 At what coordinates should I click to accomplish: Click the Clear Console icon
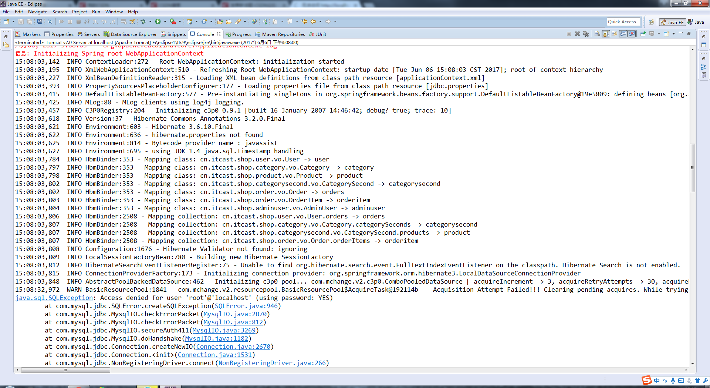(597, 34)
